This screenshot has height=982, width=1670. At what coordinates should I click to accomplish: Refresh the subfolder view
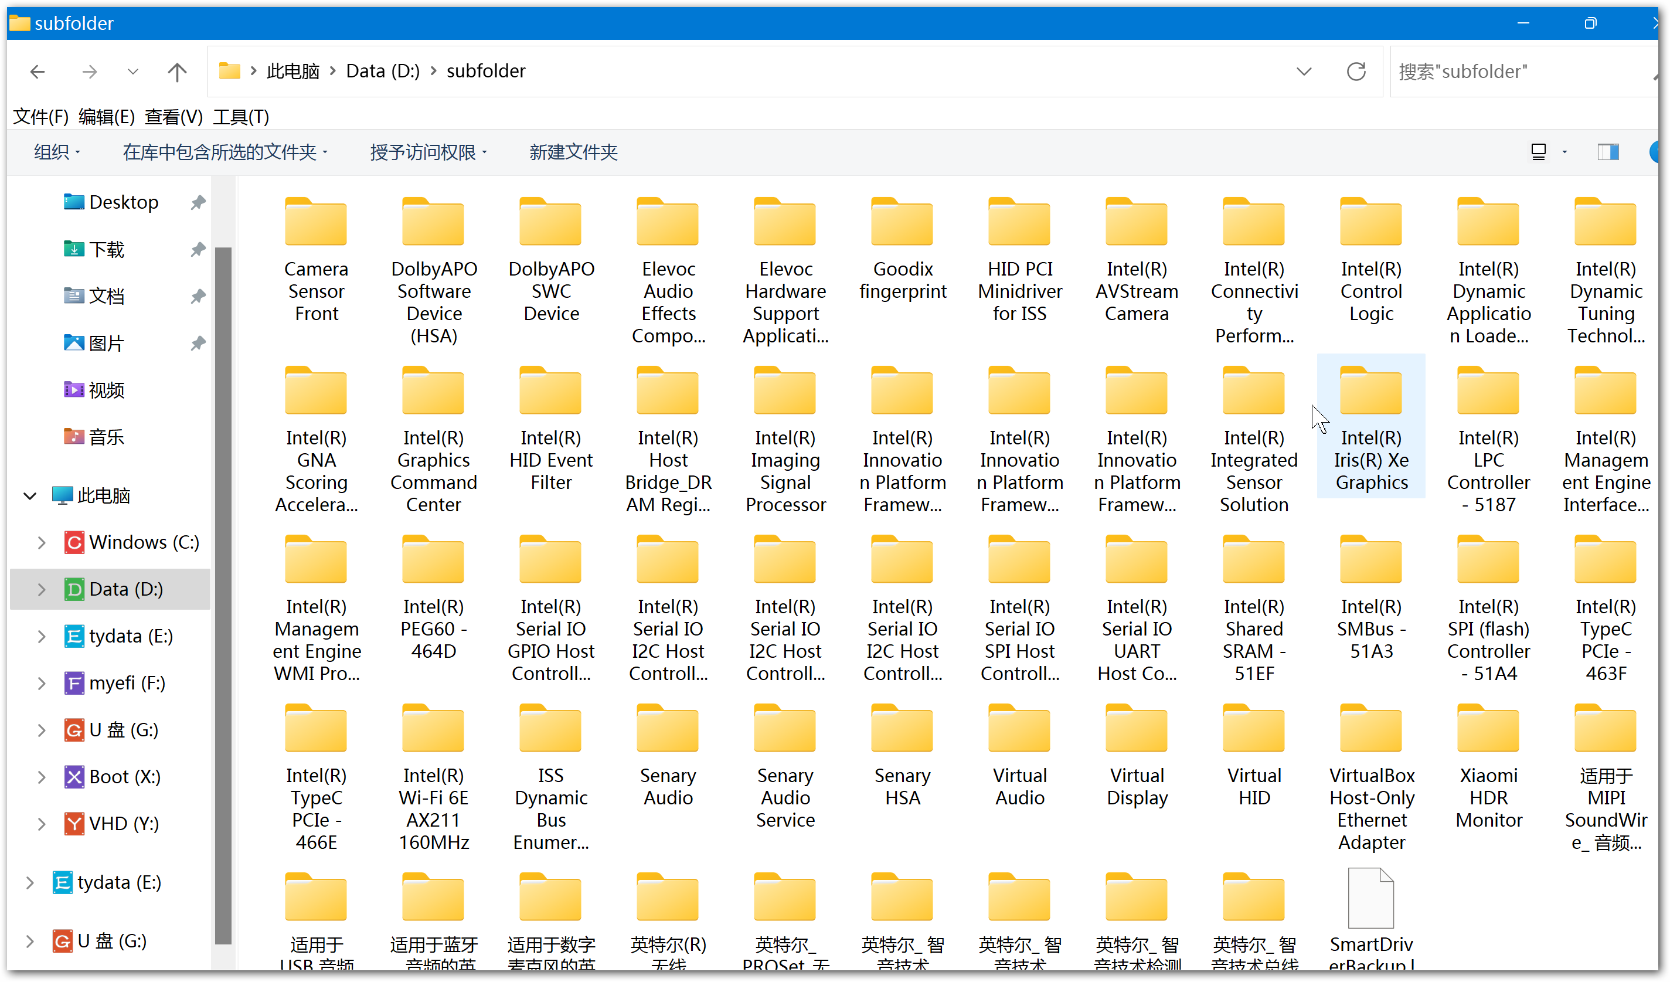coord(1356,72)
